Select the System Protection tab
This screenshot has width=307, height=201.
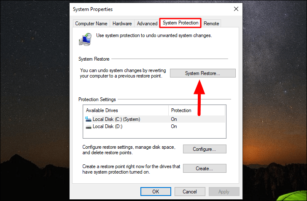[180, 23]
